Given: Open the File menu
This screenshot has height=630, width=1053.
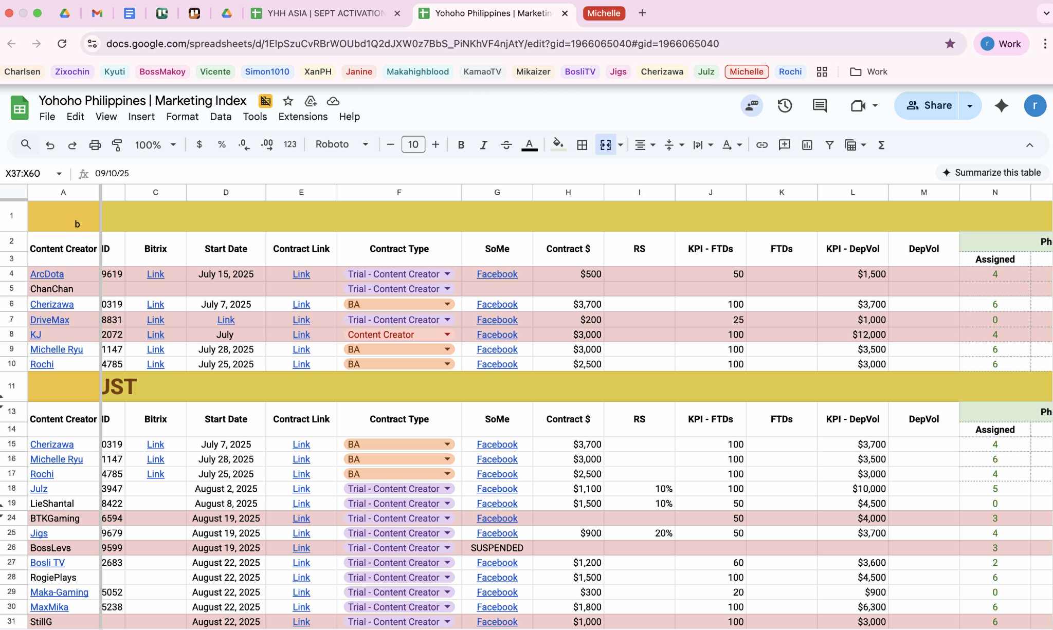Looking at the screenshot, I should pos(47,117).
